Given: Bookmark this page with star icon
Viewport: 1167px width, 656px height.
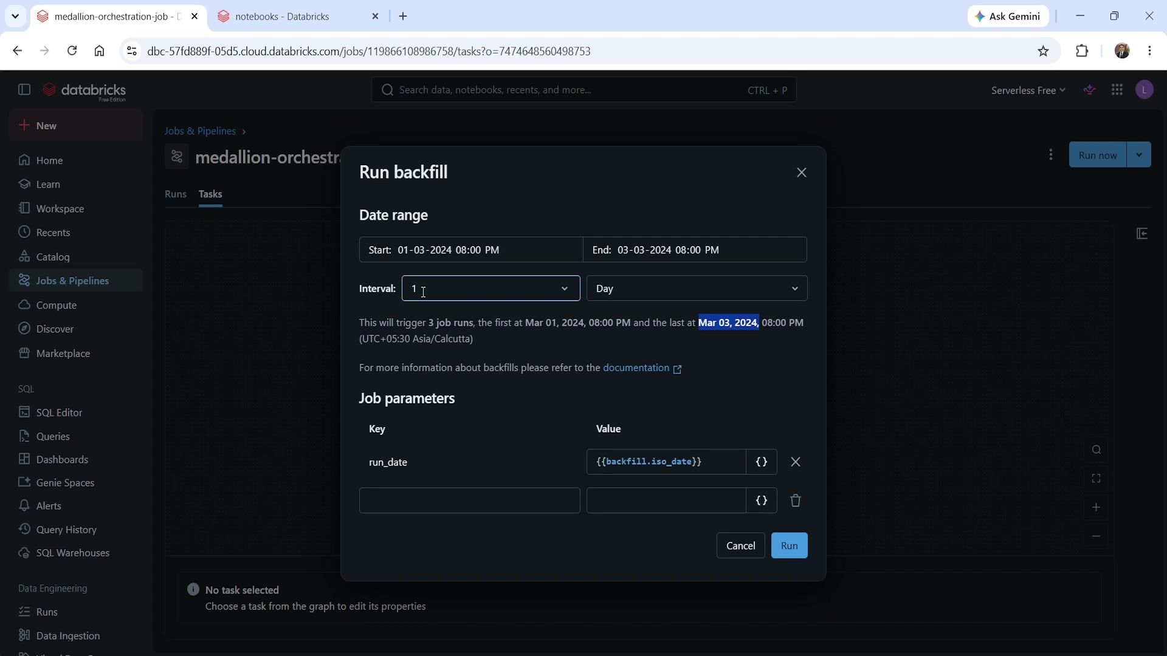Looking at the screenshot, I should point(1044,51).
